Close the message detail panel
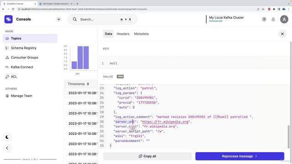This screenshot has width=292, height=164. [x=282, y=34]
